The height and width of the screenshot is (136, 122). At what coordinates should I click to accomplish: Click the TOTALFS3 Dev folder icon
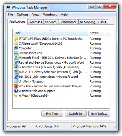pos(16,39)
